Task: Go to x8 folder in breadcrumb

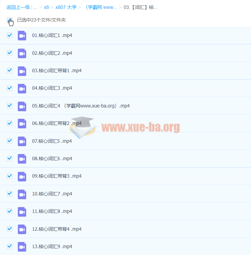Action: coord(46,7)
